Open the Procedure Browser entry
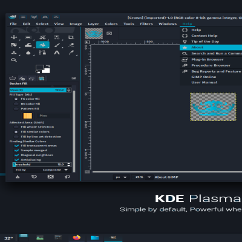The image size is (242, 242). coord(211,65)
